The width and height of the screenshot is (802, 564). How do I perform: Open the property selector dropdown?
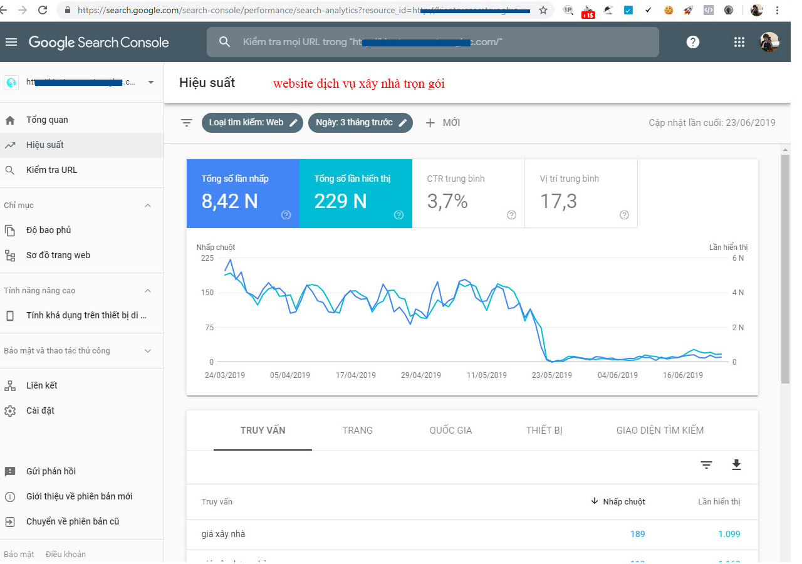[150, 82]
